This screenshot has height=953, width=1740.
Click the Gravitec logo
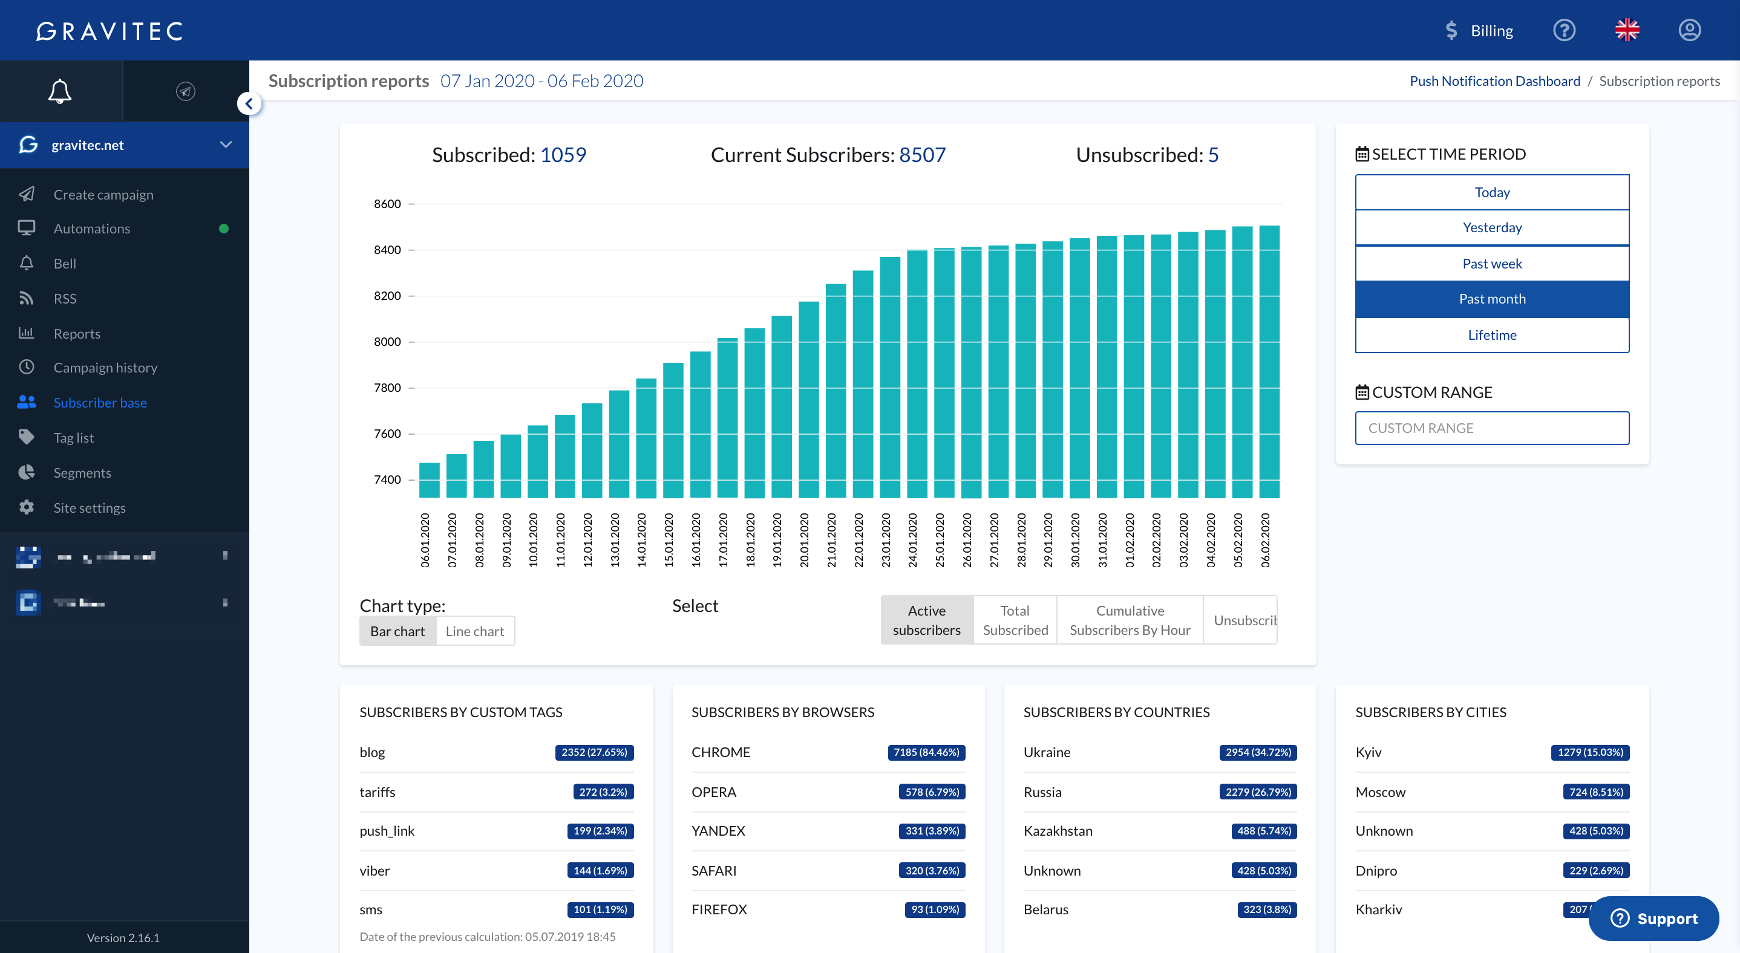pos(110,30)
